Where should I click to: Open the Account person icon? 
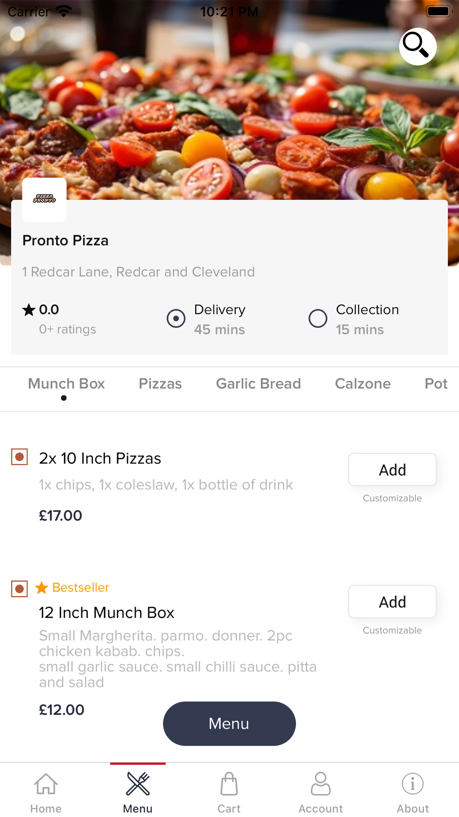pos(320,784)
